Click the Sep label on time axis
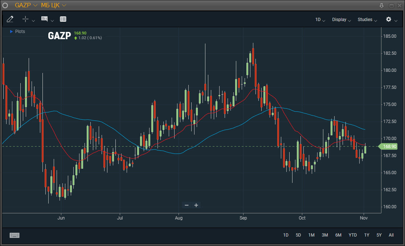The image size is (405, 246). 243,218
